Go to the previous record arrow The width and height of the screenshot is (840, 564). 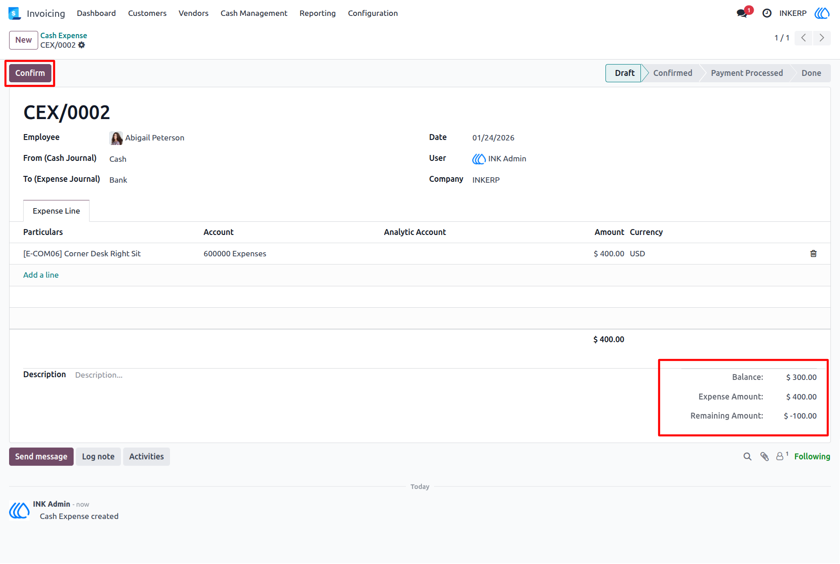tap(804, 38)
